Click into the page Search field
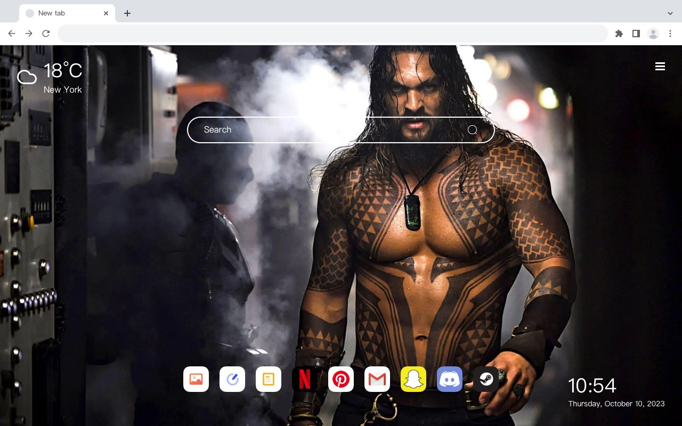Screen dimensions: 682x426 (341, 130)
